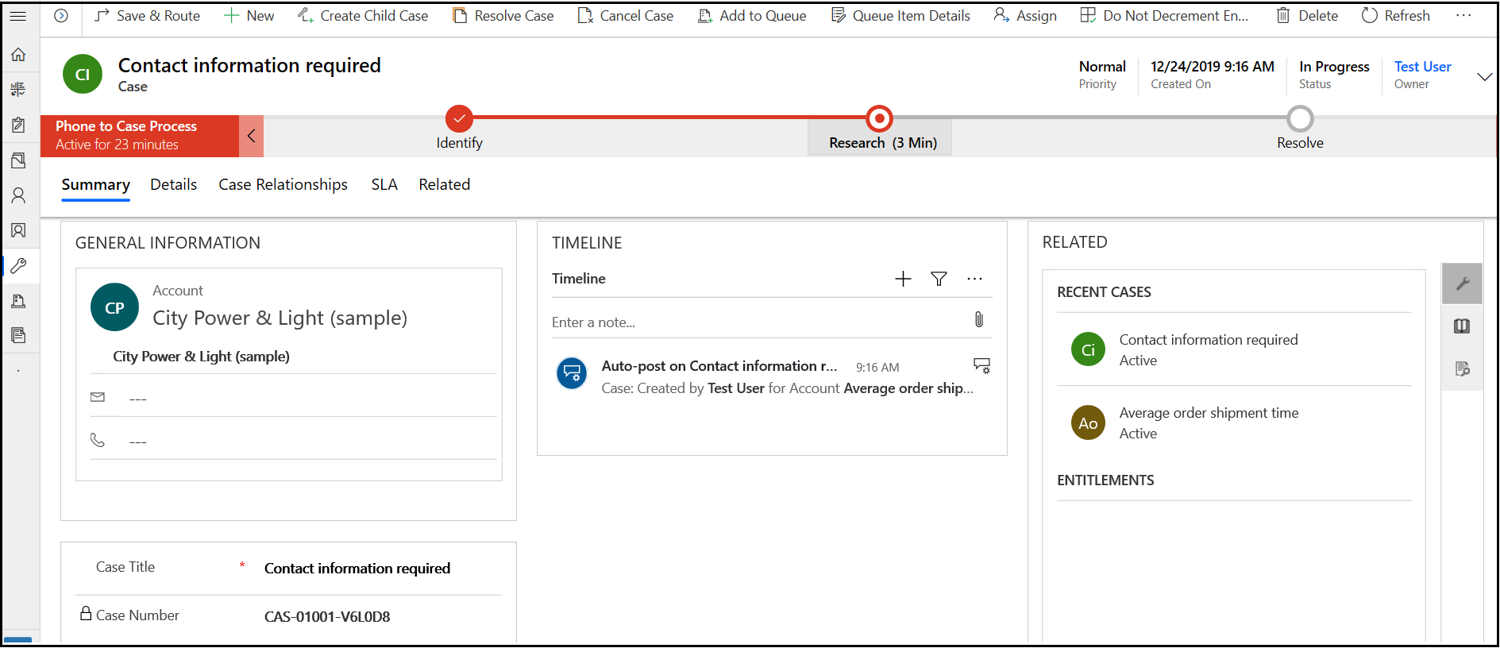Collapse the Phone to Case Process bar chevron
Screen dimensions: 1500x648
click(x=251, y=136)
